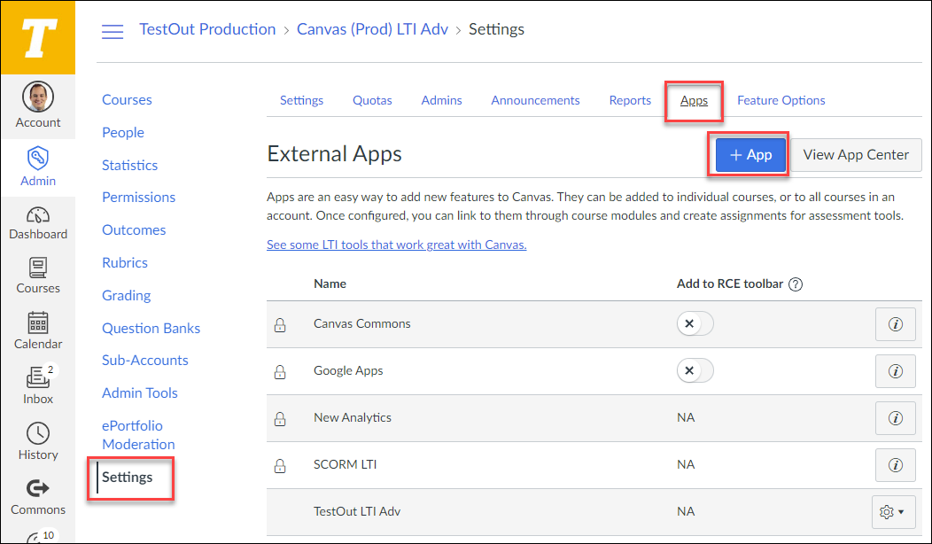Select the Apps tab

[695, 100]
